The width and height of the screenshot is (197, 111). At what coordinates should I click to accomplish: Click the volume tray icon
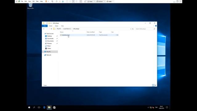[x=153, y=107]
